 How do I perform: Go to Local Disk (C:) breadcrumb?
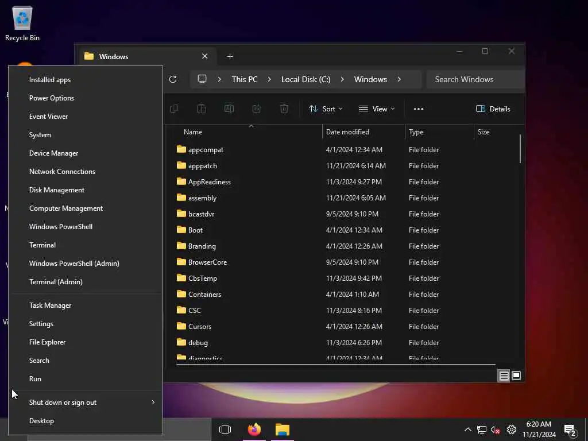(306, 79)
